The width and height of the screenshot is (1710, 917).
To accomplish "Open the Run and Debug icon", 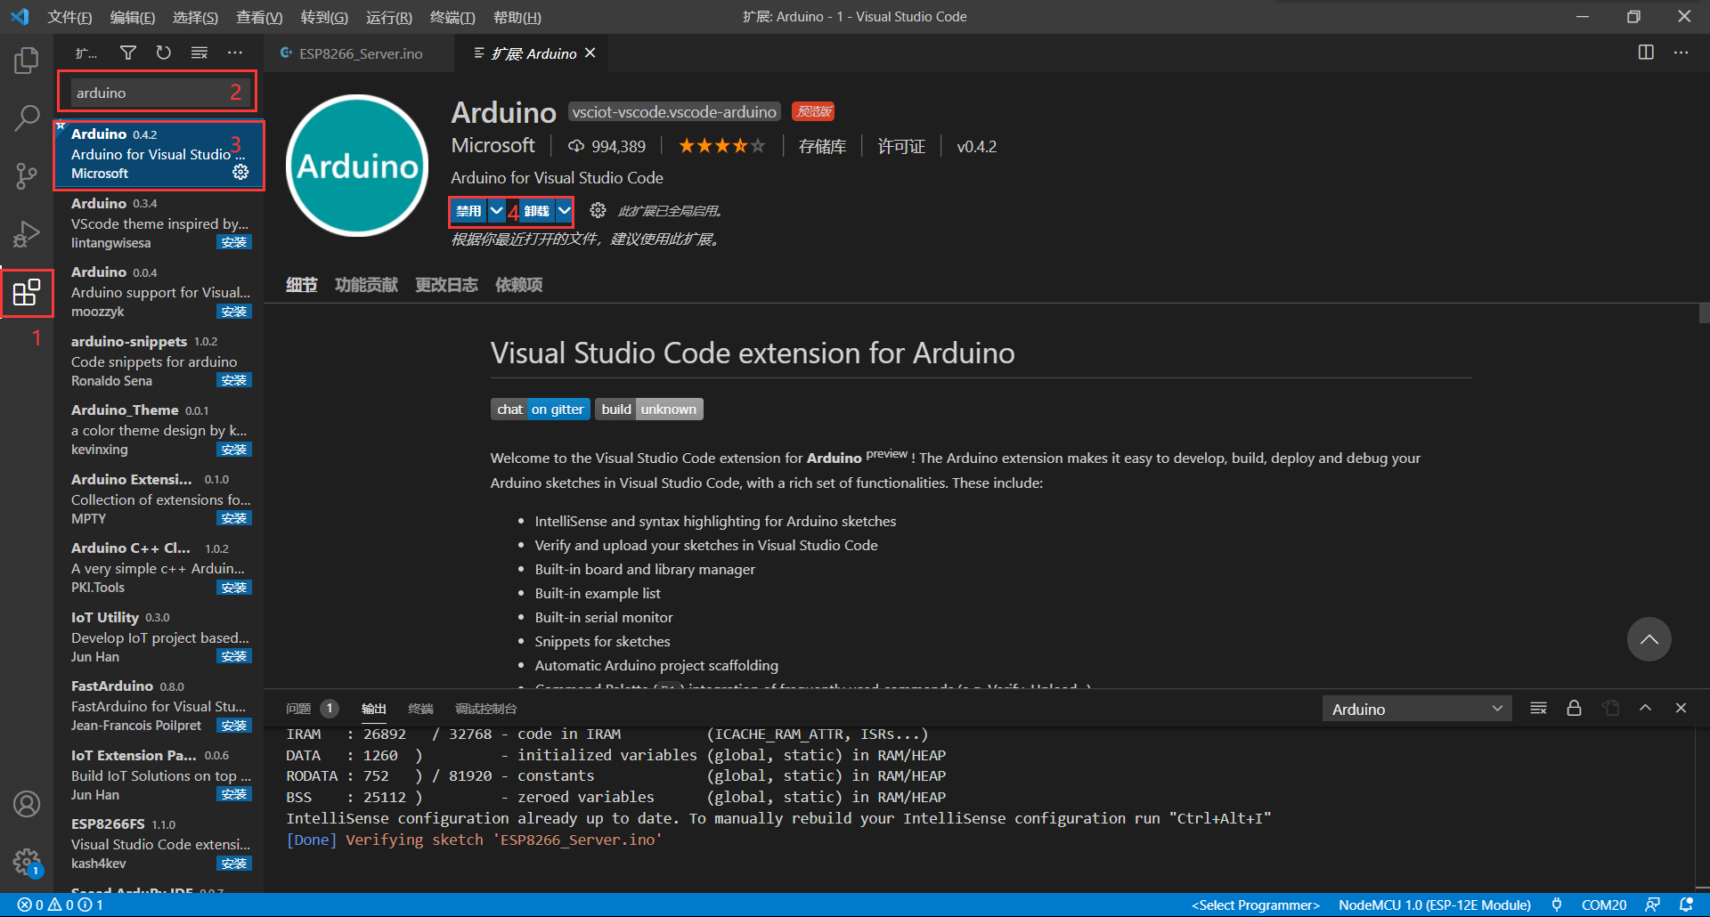I will pyautogui.click(x=27, y=234).
